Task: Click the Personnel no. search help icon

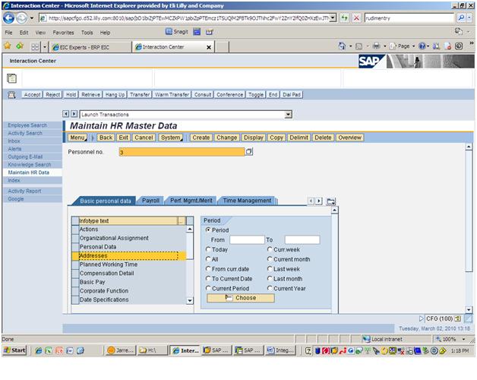Action: (x=249, y=152)
